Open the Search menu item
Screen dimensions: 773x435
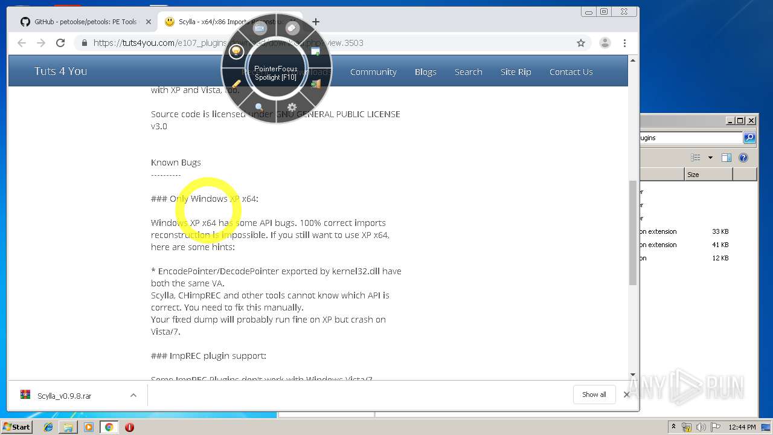tap(468, 72)
